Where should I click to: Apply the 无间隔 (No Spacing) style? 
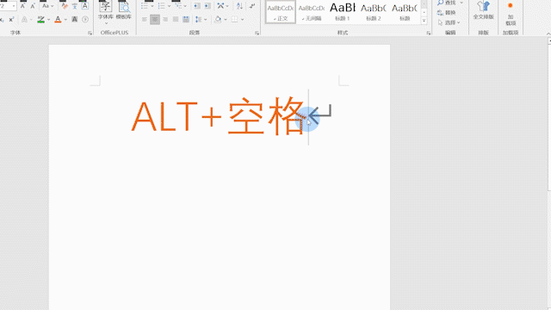tap(312, 12)
